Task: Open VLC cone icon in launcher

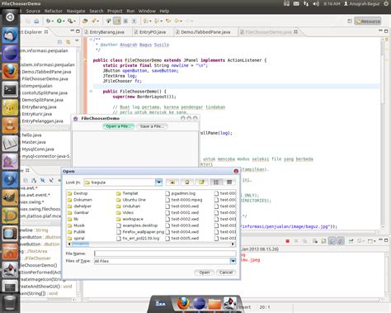Action: pos(10,126)
